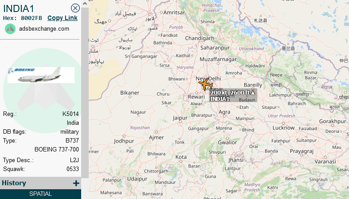
Task: Click the Lucknow city marker on map
Action: coord(283,123)
